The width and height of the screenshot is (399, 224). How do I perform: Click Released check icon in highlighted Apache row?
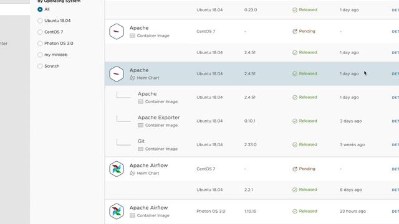pos(295,73)
